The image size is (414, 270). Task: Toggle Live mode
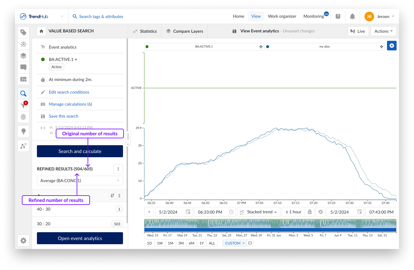click(x=358, y=31)
